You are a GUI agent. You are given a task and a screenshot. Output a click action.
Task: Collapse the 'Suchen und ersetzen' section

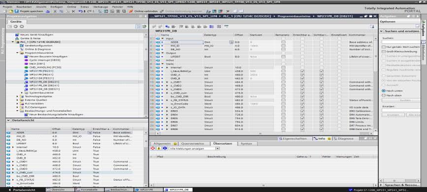click(382, 31)
